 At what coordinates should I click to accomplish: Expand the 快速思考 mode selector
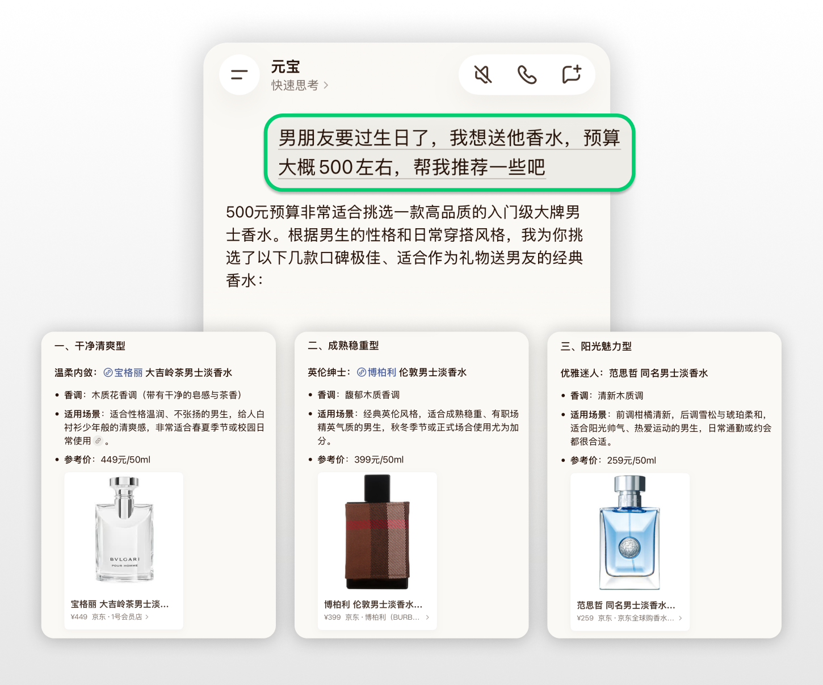(x=300, y=85)
